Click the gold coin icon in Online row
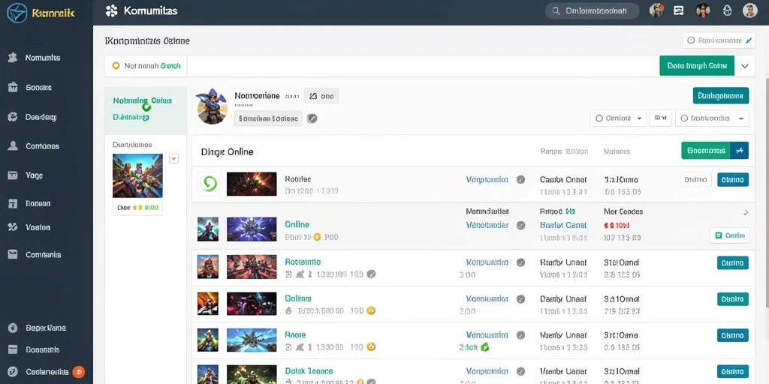The width and height of the screenshot is (769, 384). tap(317, 237)
